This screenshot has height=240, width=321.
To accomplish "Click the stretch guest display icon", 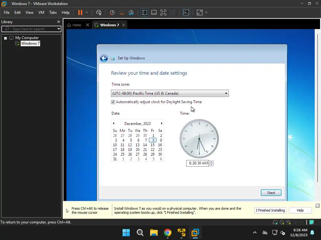I will click(200, 12).
